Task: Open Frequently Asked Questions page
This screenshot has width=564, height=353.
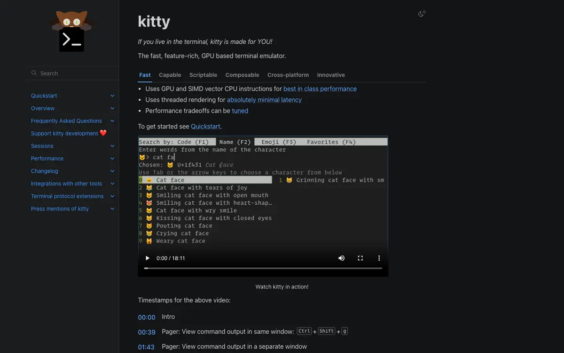Action: click(66, 121)
